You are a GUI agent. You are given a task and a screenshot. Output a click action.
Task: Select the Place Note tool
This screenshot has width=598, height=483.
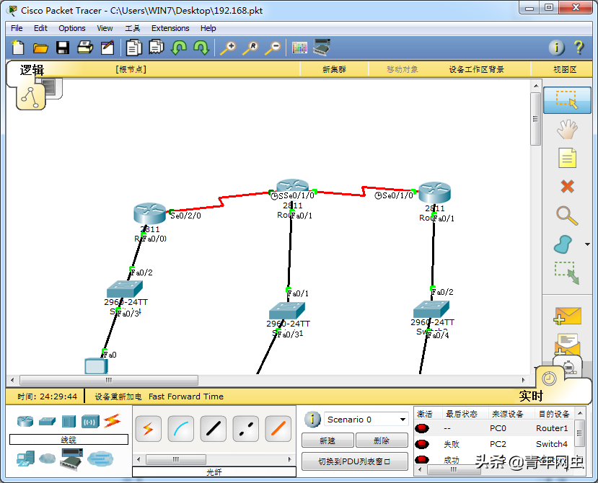click(x=567, y=158)
